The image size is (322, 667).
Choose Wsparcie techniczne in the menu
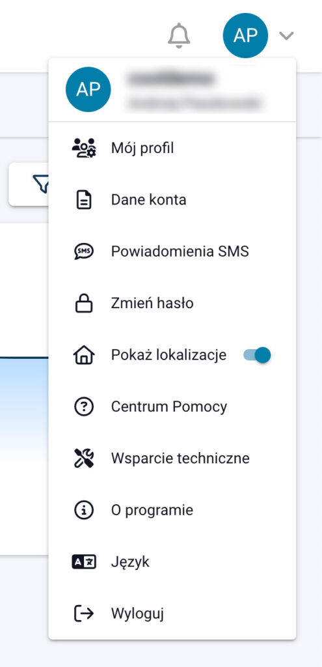coord(172,459)
